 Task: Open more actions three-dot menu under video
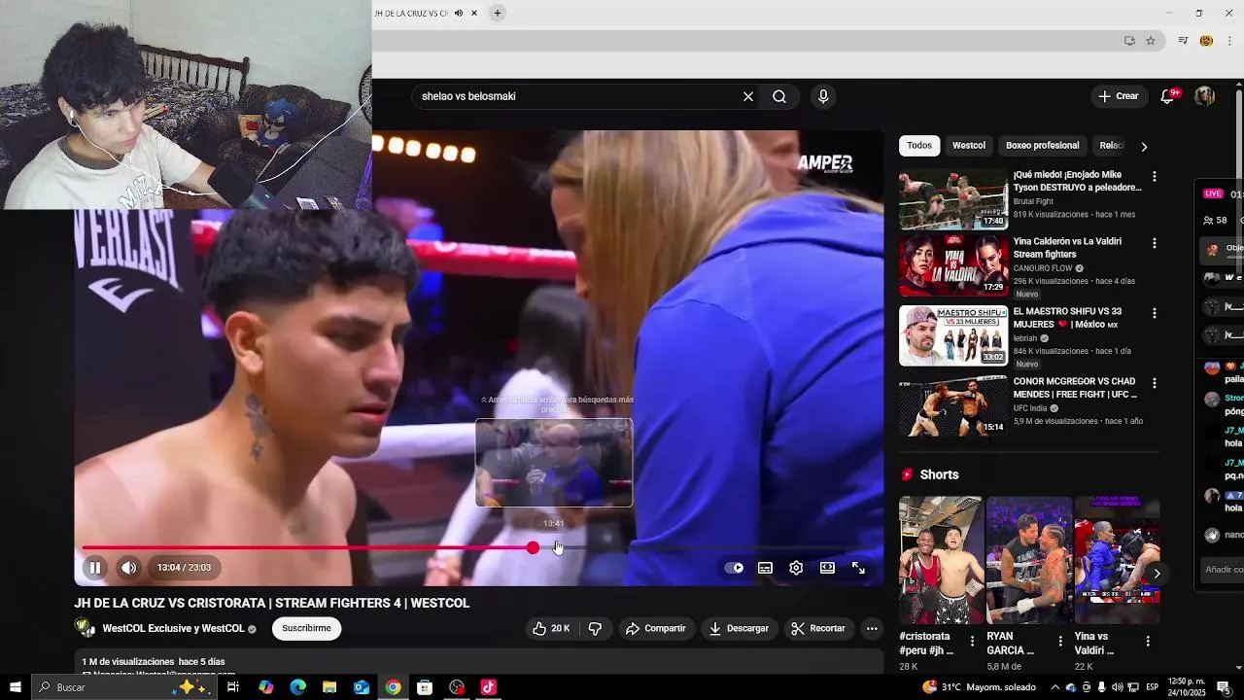click(872, 629)
